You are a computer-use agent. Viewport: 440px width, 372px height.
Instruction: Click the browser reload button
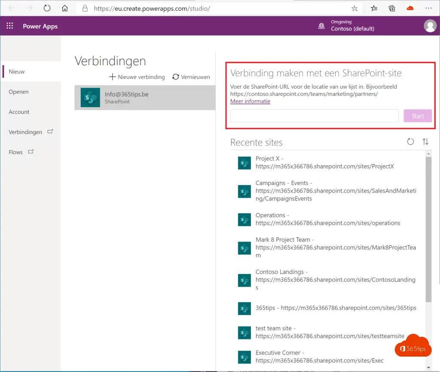point(47,8)
